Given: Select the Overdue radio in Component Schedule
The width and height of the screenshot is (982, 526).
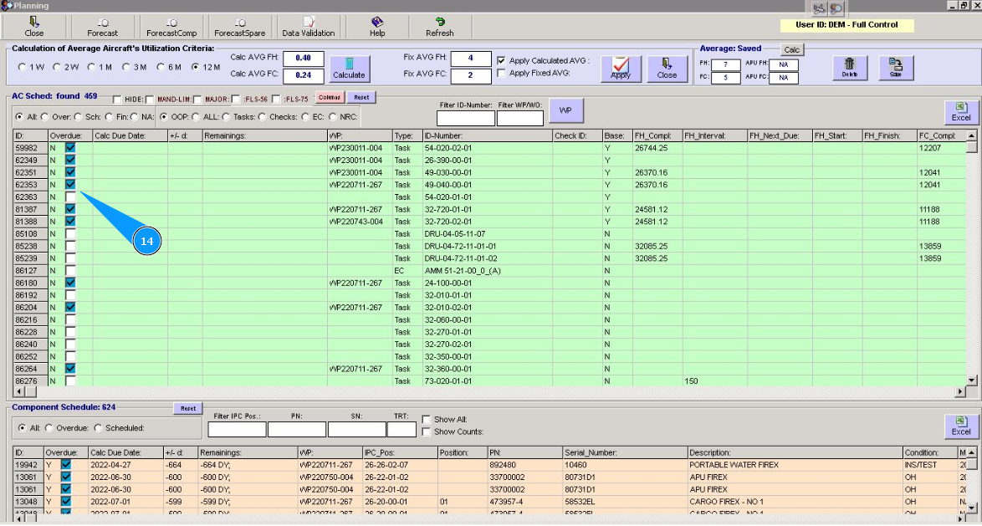Looking at the screenshot, I should 49,428.
